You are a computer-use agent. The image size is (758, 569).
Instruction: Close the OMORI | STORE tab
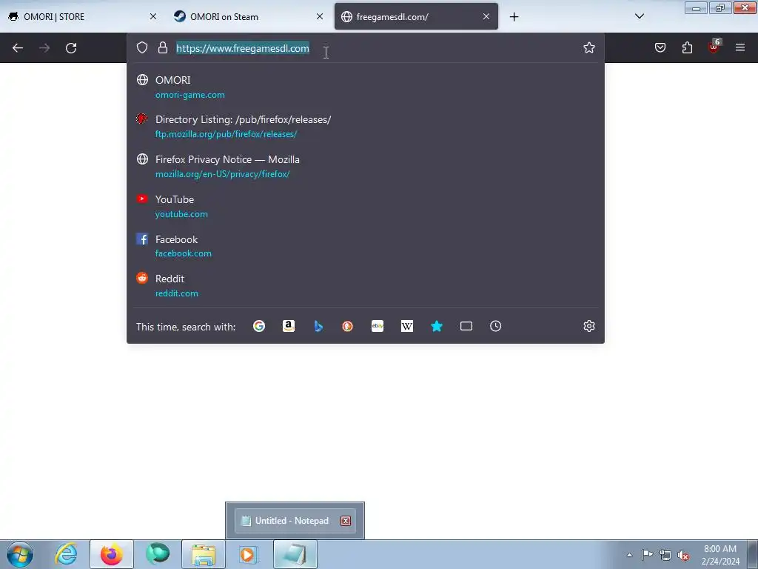153,16
